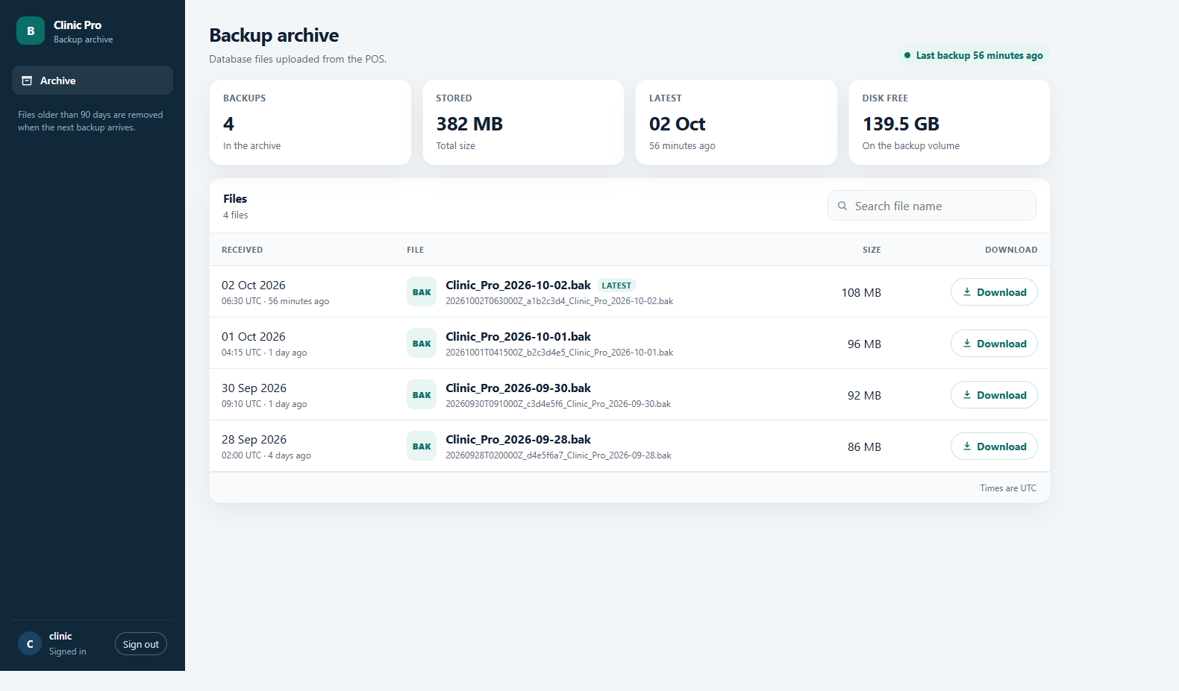The height and width of the screenshot is (691, 1179).
Task: Open the Archive sidebar item
Action: [x=93, y=81]
